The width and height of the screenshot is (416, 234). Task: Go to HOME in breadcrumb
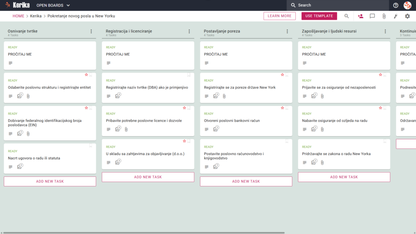click(18, 16)
